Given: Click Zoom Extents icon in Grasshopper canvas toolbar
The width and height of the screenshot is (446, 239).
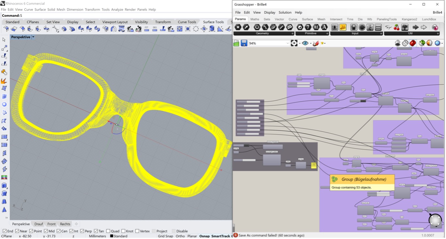Looking at the screenshot, I should pyautogui.click(x=294, y=43).
